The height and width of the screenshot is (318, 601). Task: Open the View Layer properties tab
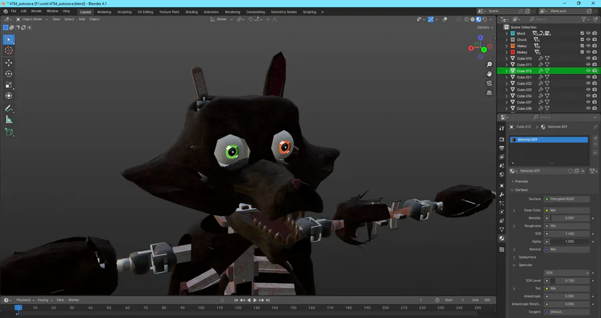502,157
